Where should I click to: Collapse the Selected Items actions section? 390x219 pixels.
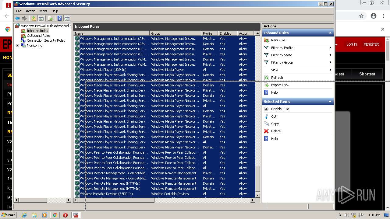(330, 102)
